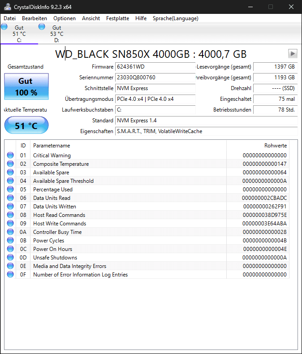Go to next disk with arrow button
Viewport: 302px width, 354px height.
293,54
